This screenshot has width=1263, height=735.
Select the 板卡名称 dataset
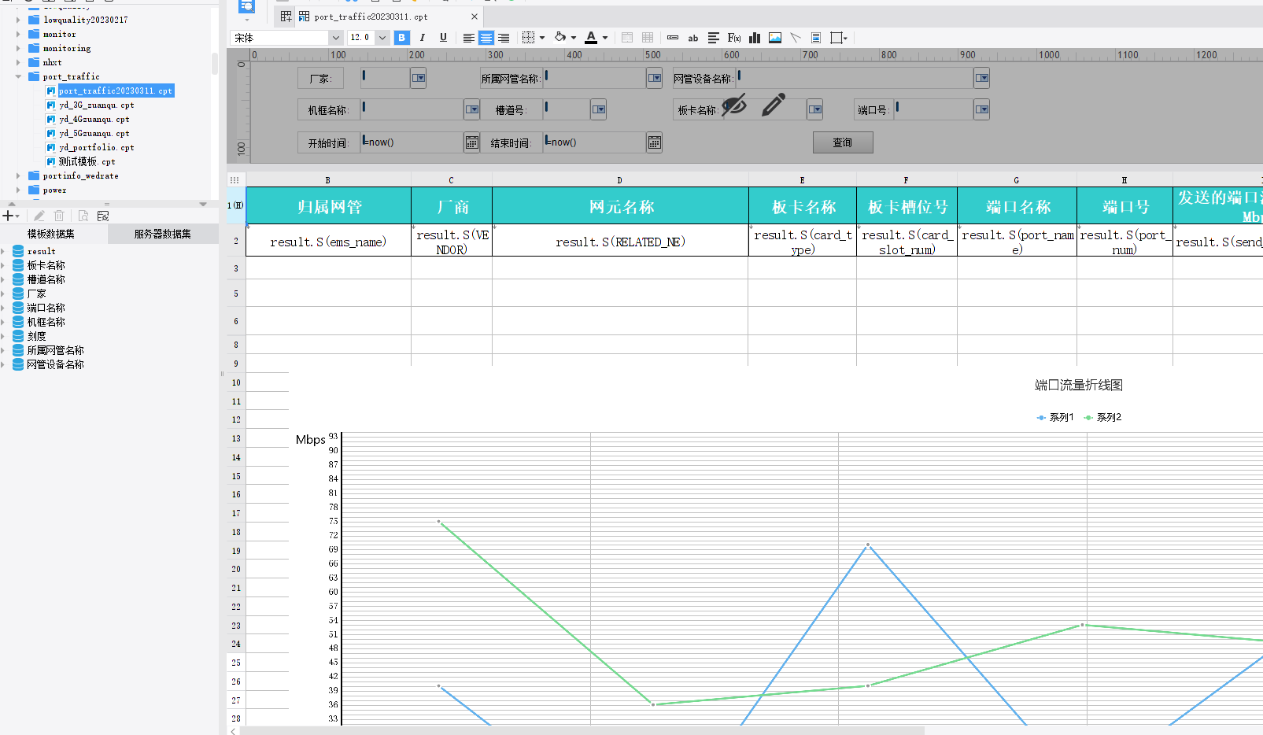(46, 265)
